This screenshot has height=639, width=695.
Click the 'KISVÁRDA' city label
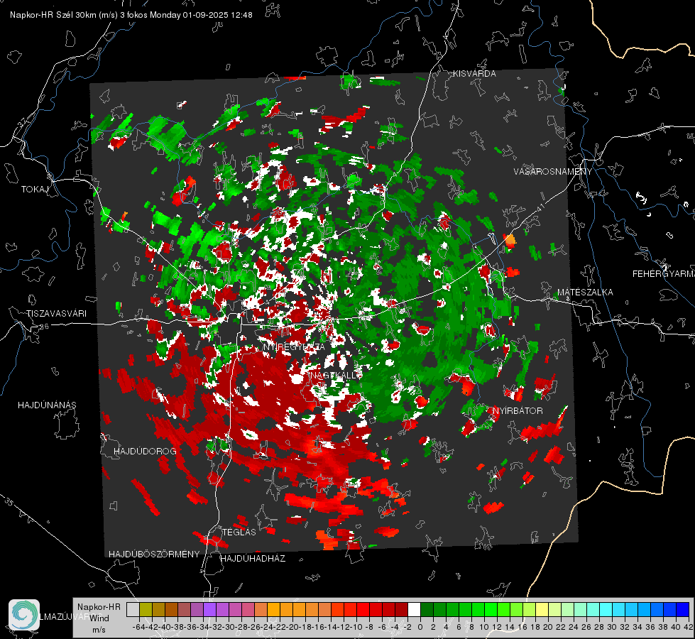click(x=474, y=74)
